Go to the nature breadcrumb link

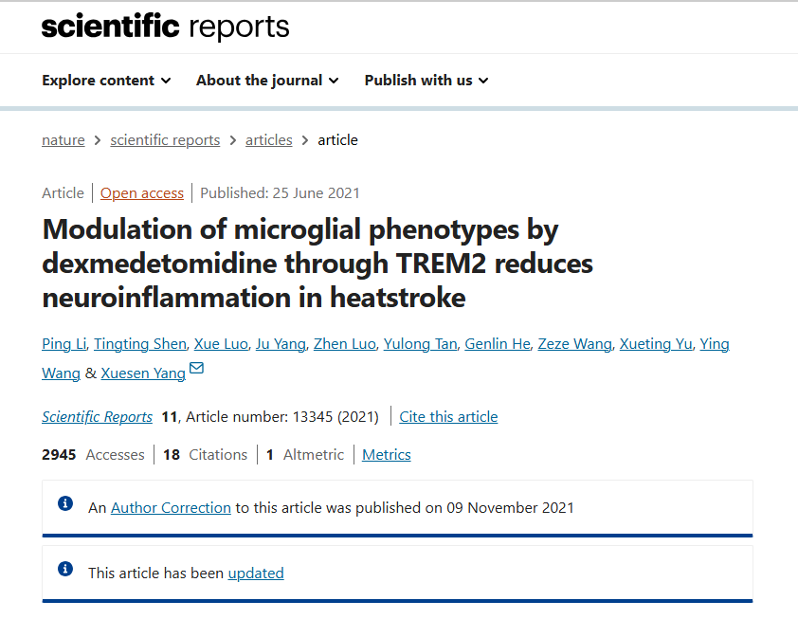pyautogui.click(x=63, y=140)
